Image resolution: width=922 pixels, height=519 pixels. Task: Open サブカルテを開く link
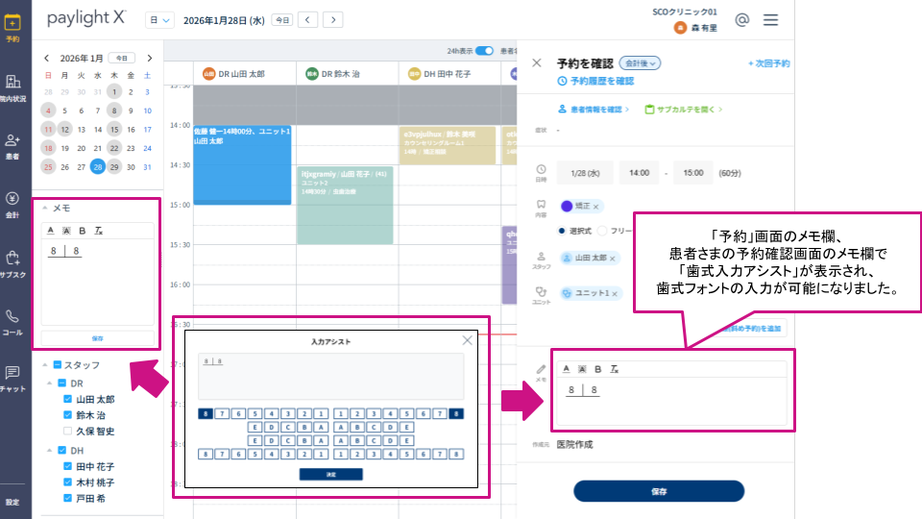pyautogui.click(x=683, y=110)
